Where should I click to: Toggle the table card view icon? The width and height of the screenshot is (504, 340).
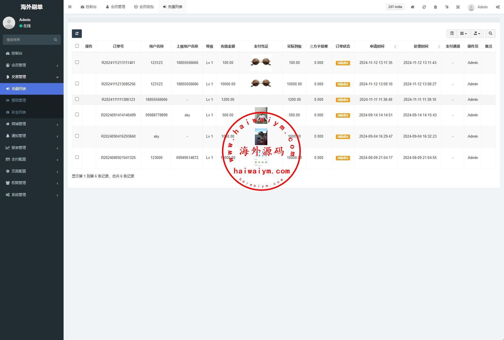point(452,34)
